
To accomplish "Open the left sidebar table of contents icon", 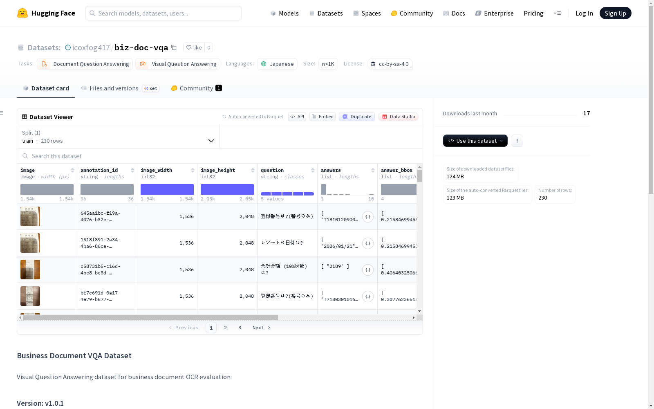I will [2, 113].
